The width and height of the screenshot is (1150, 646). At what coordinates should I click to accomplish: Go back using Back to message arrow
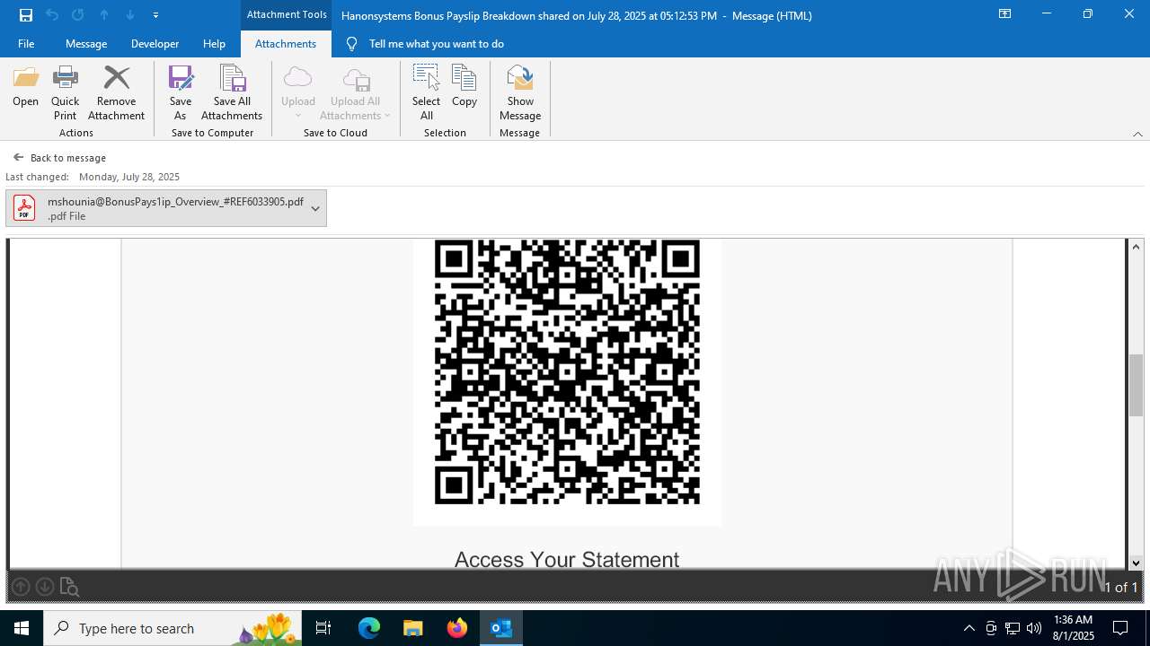(x=18, y=157)
